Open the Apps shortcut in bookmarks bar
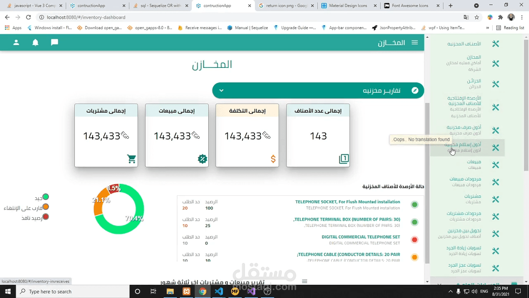The image size is (529, 298). coord(13,28)
